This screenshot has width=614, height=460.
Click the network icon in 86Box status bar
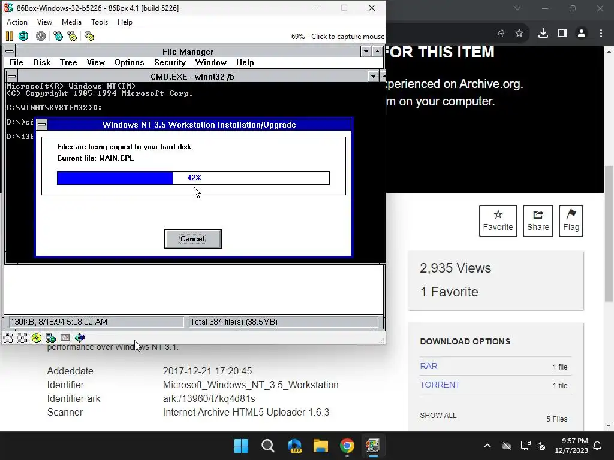(x=51, y=338)
